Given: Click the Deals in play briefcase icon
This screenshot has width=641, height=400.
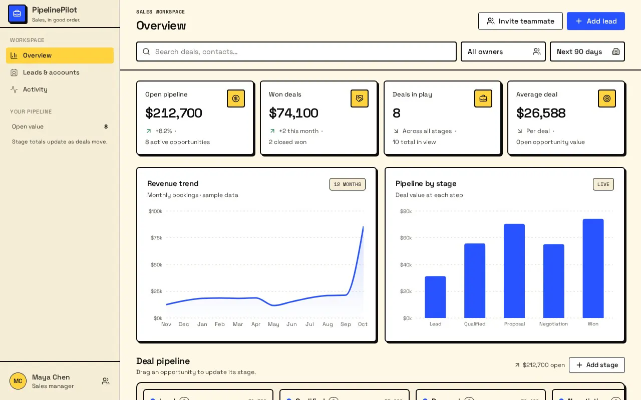Looking at the screenshot, I should 483,98.
